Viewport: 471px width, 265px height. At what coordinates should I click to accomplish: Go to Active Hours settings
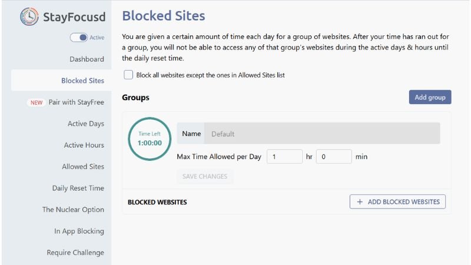coord(84,145)
